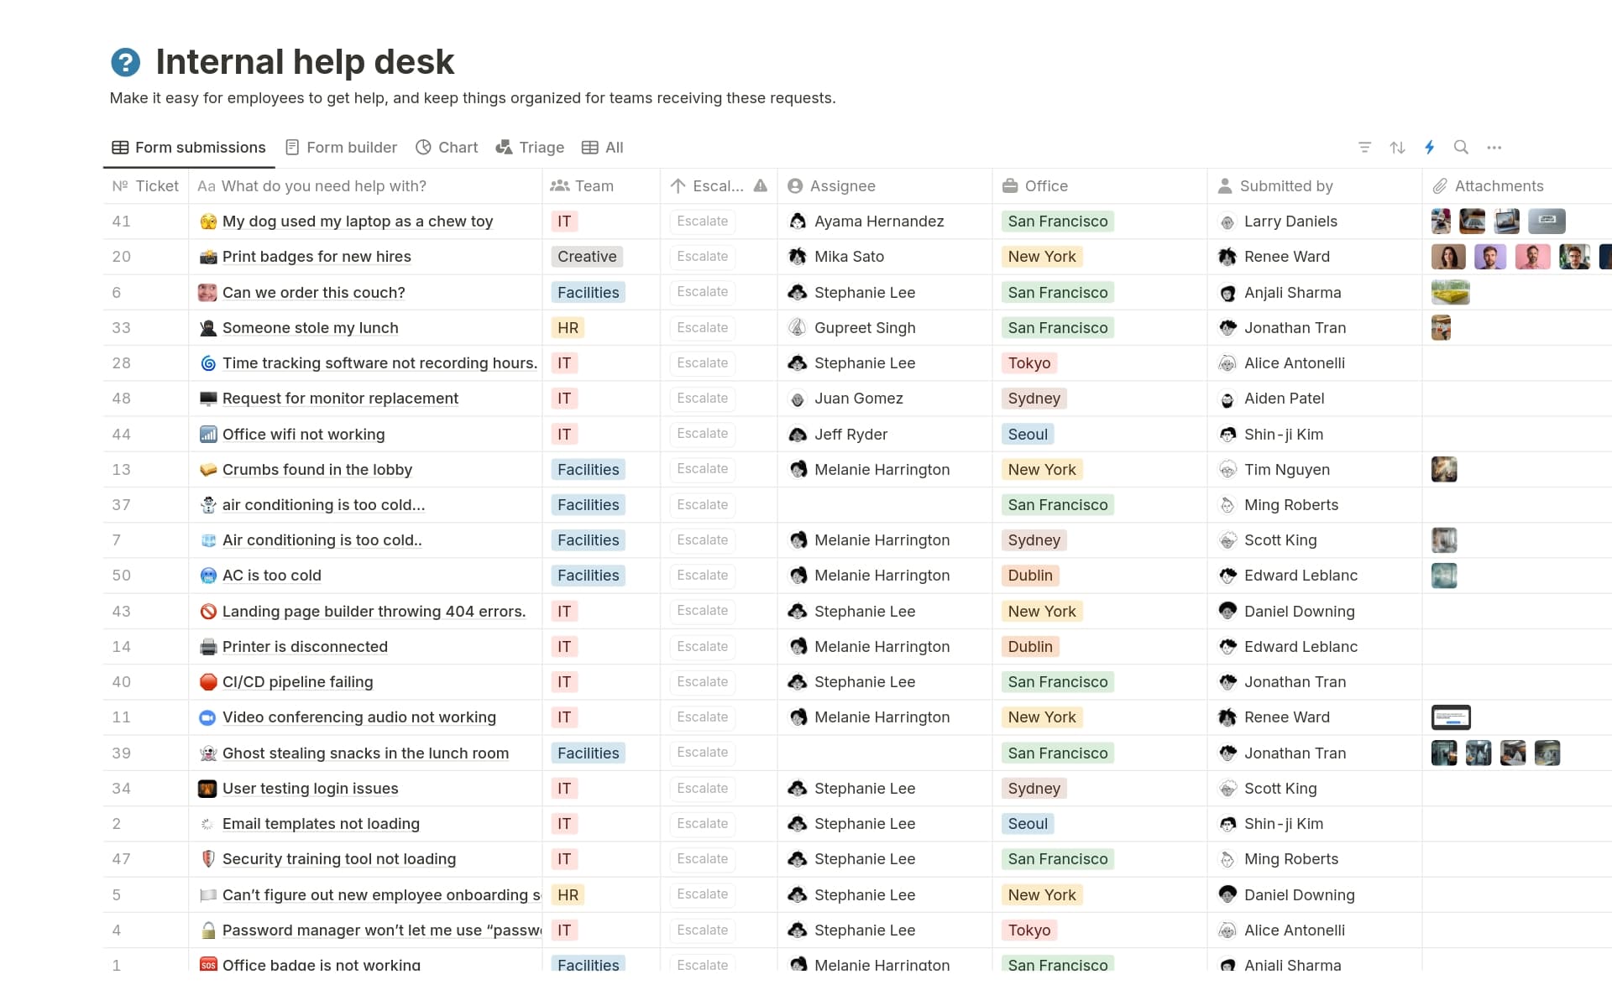Click the couch attachment thumbnail

[1449, 292]
